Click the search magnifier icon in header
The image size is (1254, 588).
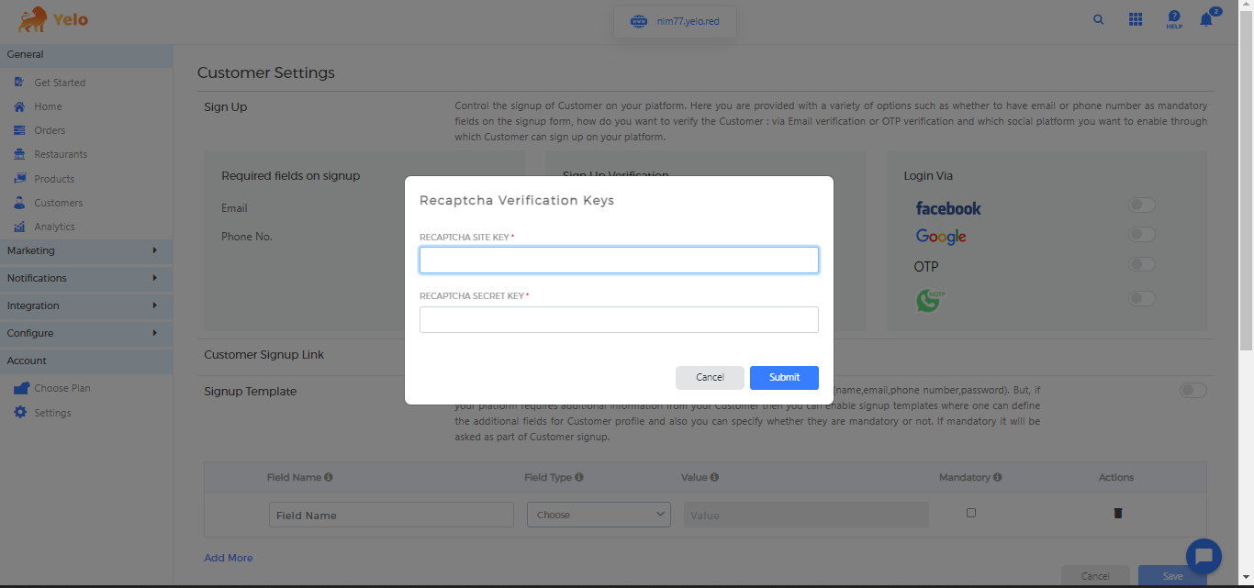[x=1098, y=19]
